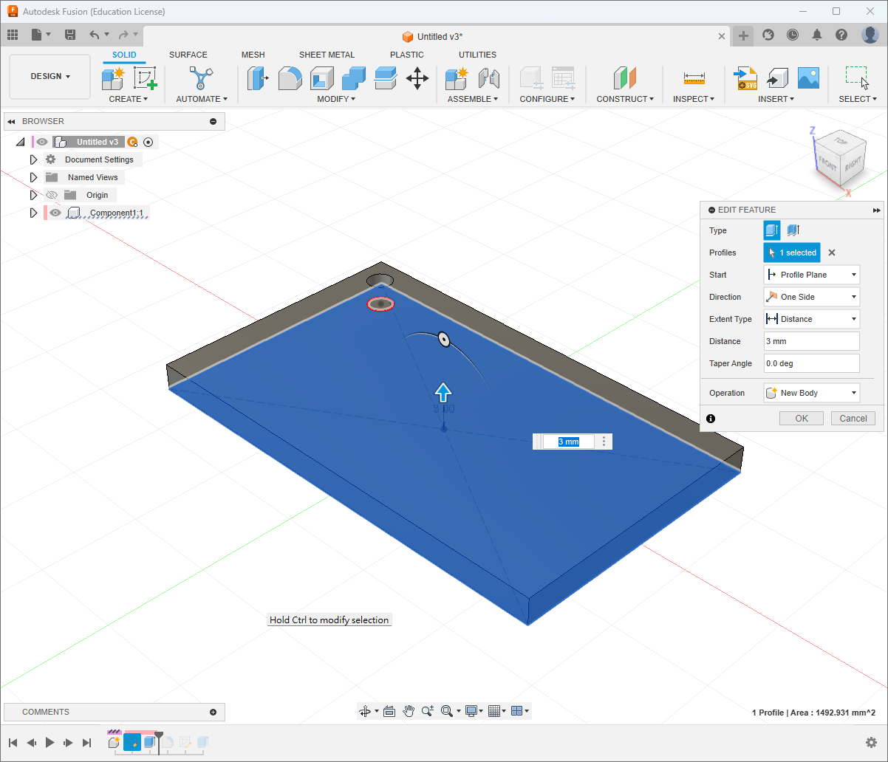
Task: Cancel the Edit Feature dialog
Action: tap(853, 418)
